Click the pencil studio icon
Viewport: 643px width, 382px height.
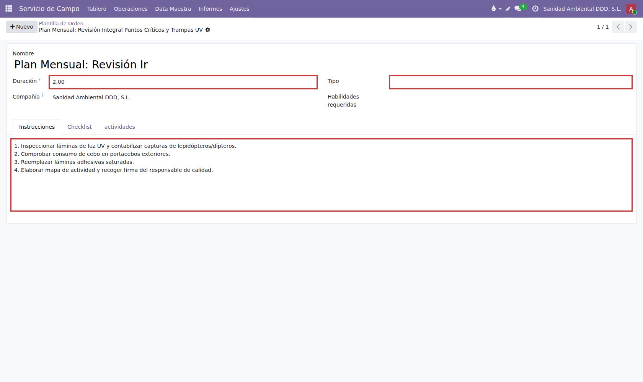(508, 8)
